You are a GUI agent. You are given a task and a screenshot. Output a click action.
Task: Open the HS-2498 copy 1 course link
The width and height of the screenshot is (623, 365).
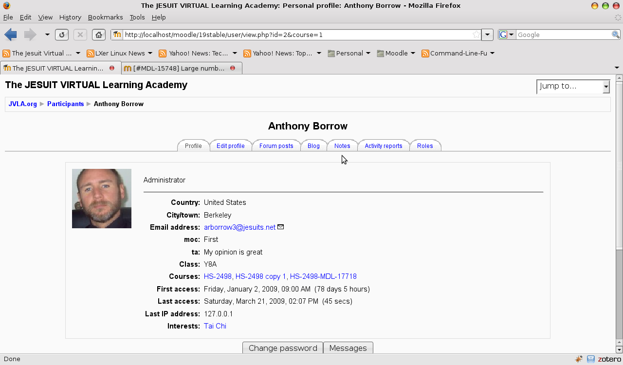click(261, 276)
